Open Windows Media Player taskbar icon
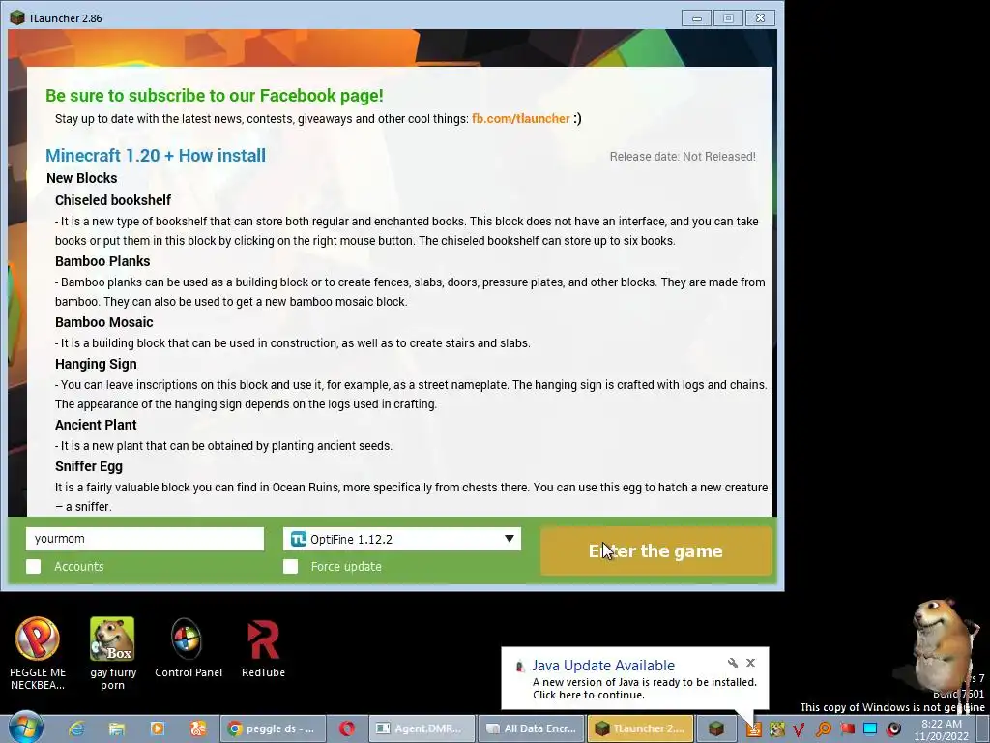The width and height of the screenshot is (990, 743). tap(158, 728)
